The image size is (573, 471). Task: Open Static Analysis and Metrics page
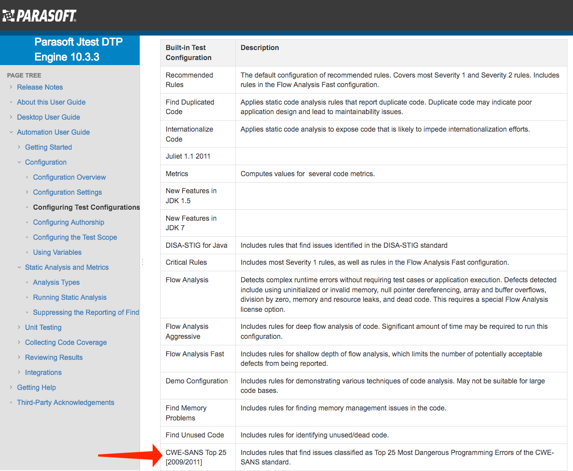(x=67, y=267)
